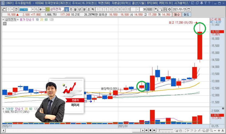Choose the 120 interval button
Image resolution: width=226 pixels, height=134 pixels.
point(128,9)
